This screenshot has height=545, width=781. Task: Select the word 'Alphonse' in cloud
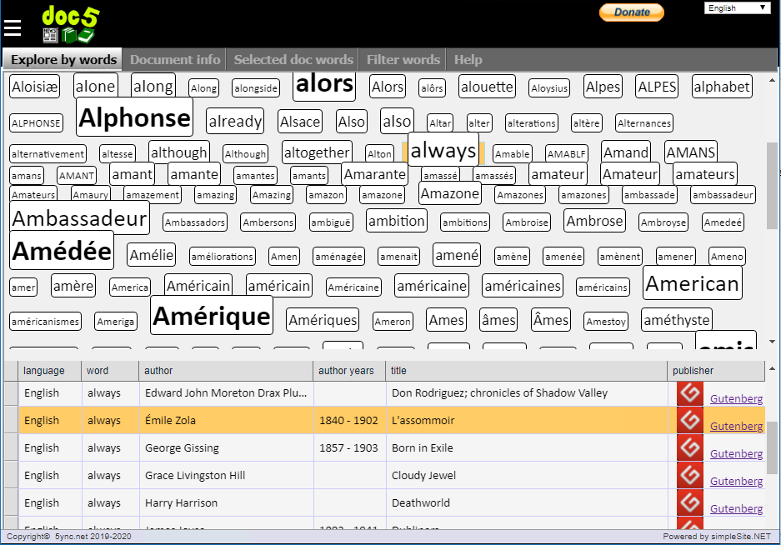point(134,117)
